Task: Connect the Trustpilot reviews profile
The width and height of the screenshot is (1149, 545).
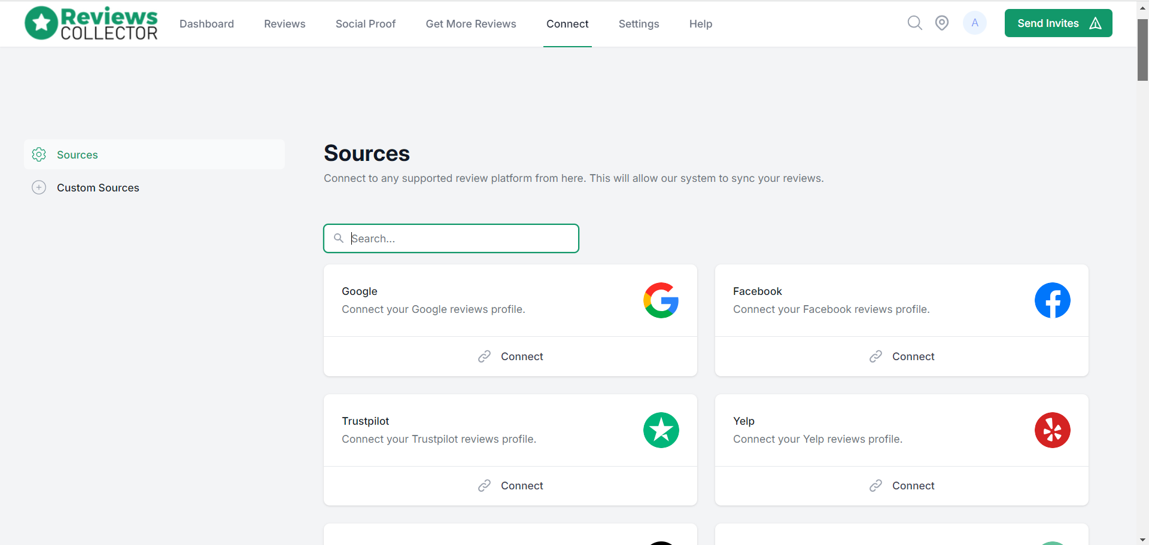Action: (510, 486)
